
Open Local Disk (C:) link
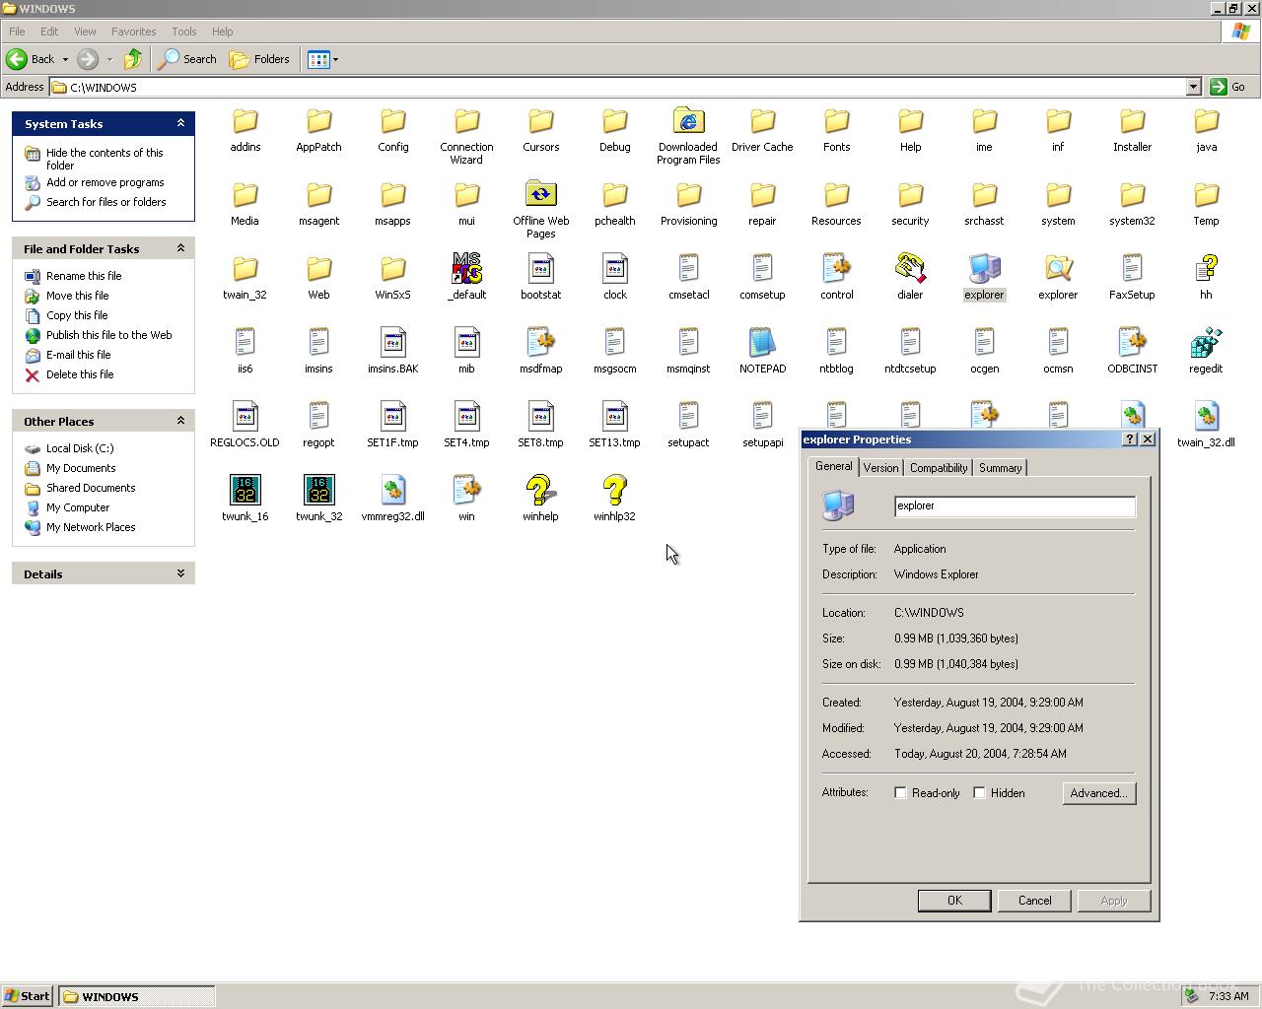pos(80,448)
